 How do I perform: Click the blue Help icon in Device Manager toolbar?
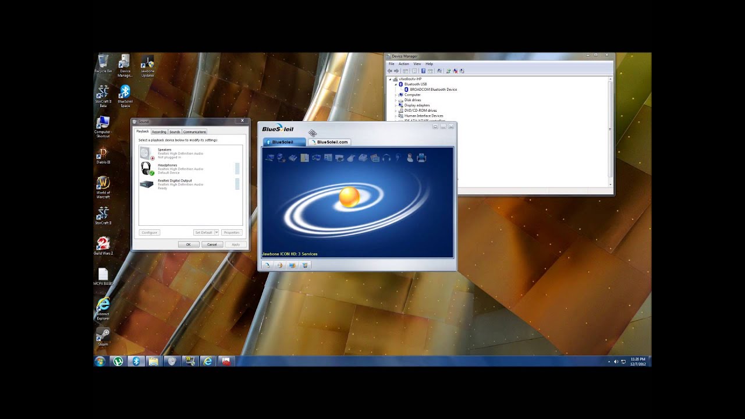(x=423, y=71)
